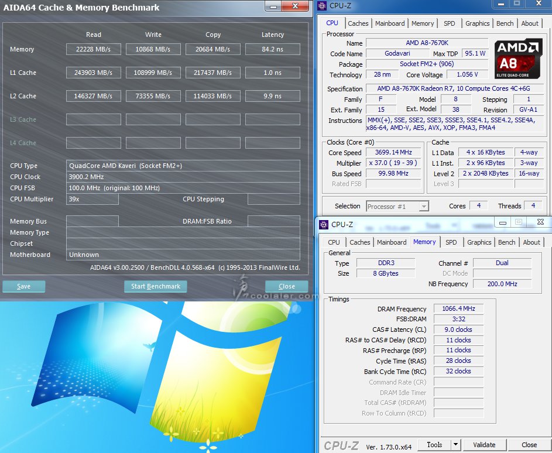The image size is (552, 453).
Task: Open Memory tab in top CPU-Z window
Action: (423, 23)
